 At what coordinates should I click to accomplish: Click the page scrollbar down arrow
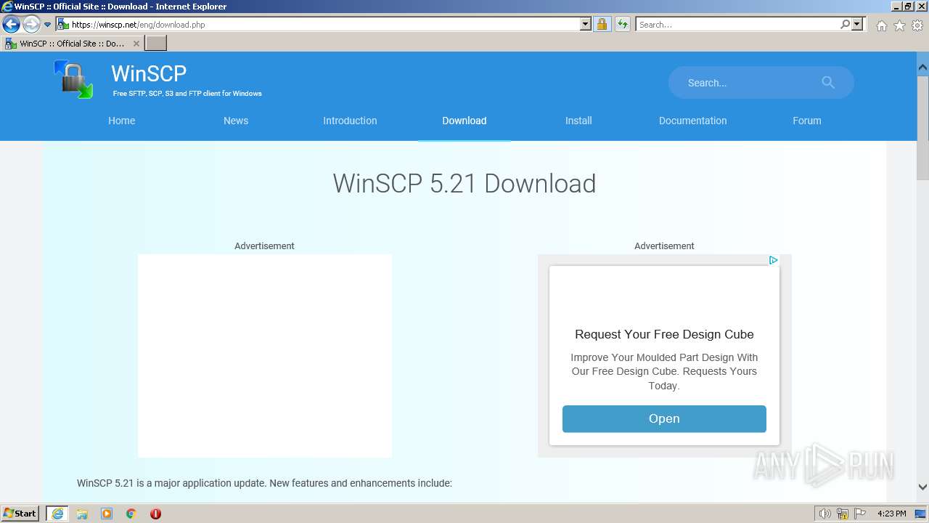click(x=922, y=487)
